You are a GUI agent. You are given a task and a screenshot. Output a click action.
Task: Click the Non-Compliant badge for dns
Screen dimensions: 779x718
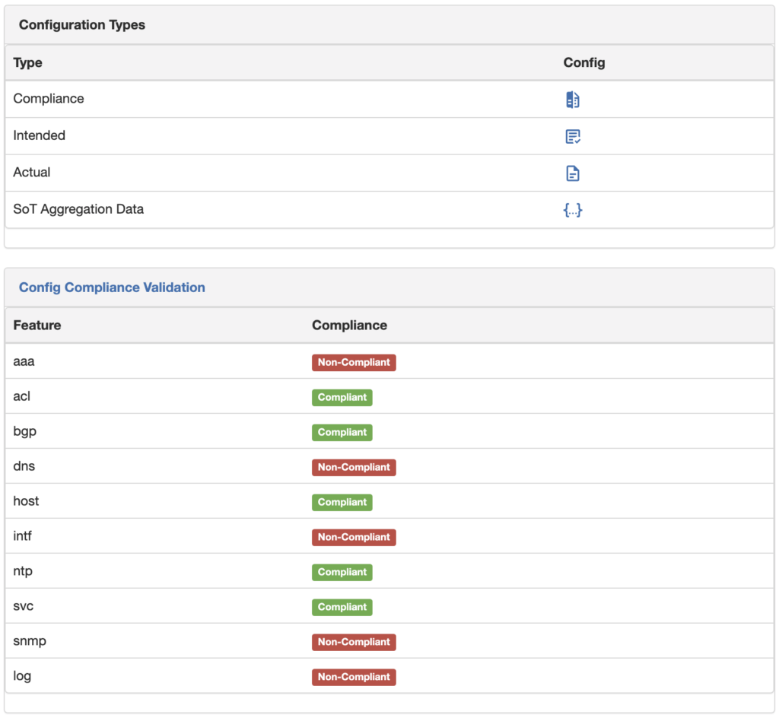point(354,467)
